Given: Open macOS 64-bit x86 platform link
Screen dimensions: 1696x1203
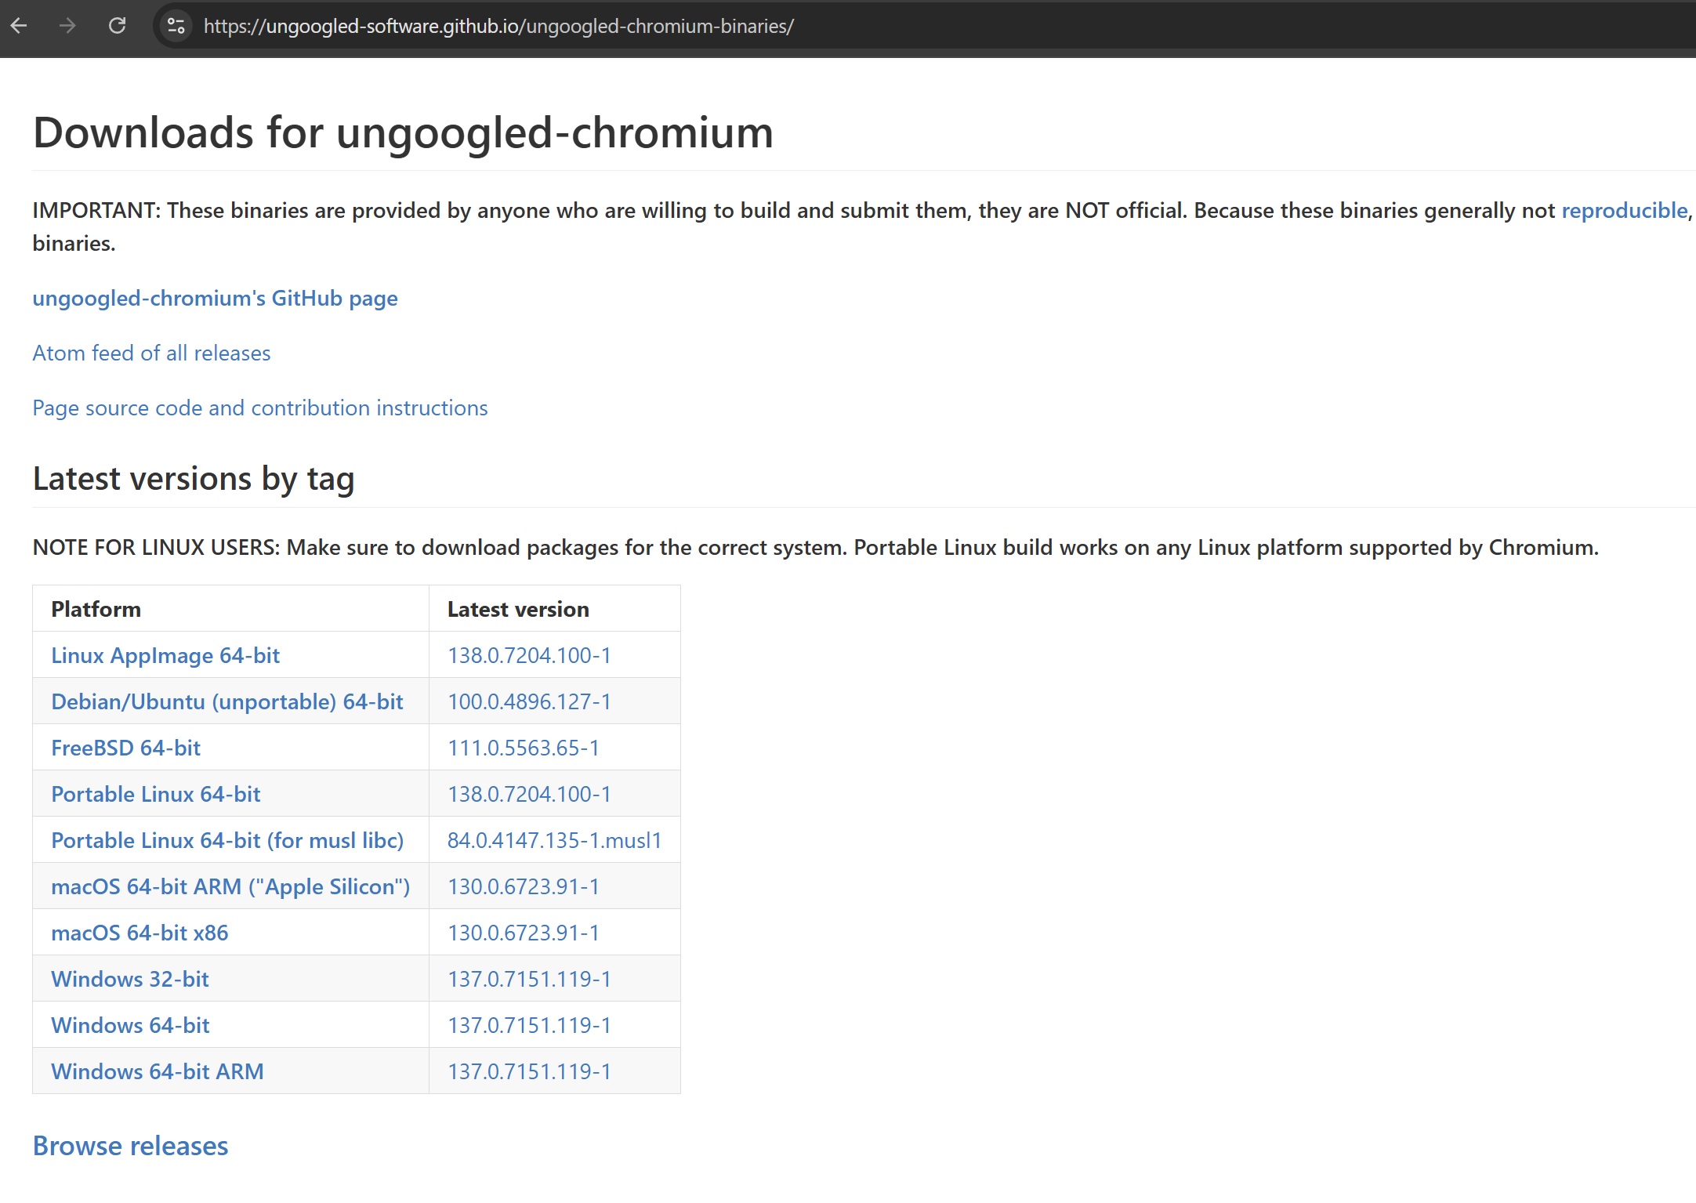Looking at the screenshot, I should coord(140,933).
